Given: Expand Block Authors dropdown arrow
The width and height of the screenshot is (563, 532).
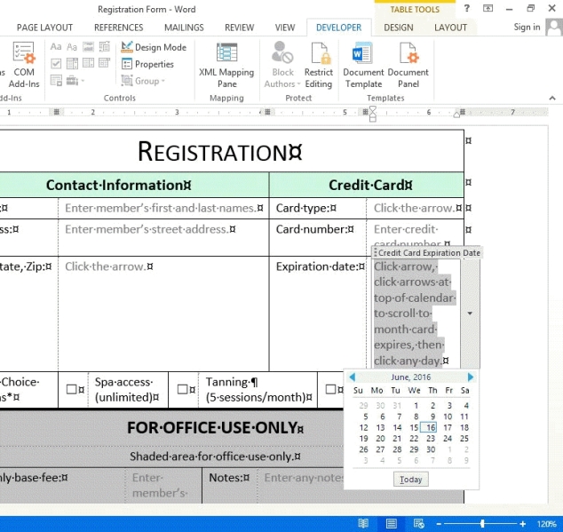Looking at the screenshot, I should click(298, 84).
